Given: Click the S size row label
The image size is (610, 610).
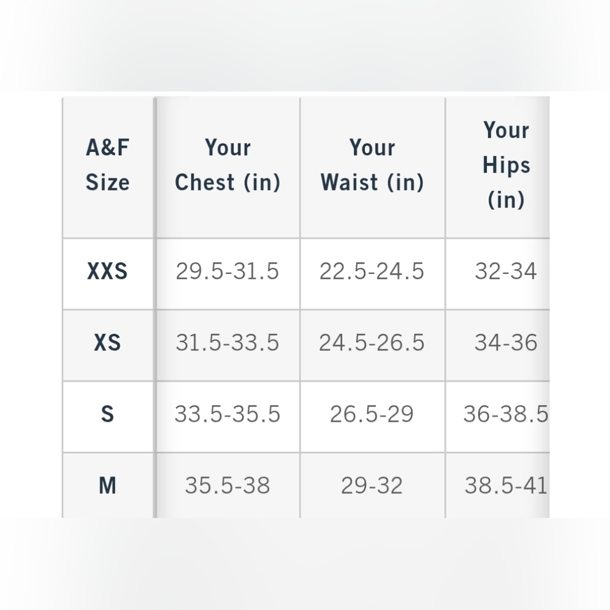Looking at the screenshot, I should point(107,414).
